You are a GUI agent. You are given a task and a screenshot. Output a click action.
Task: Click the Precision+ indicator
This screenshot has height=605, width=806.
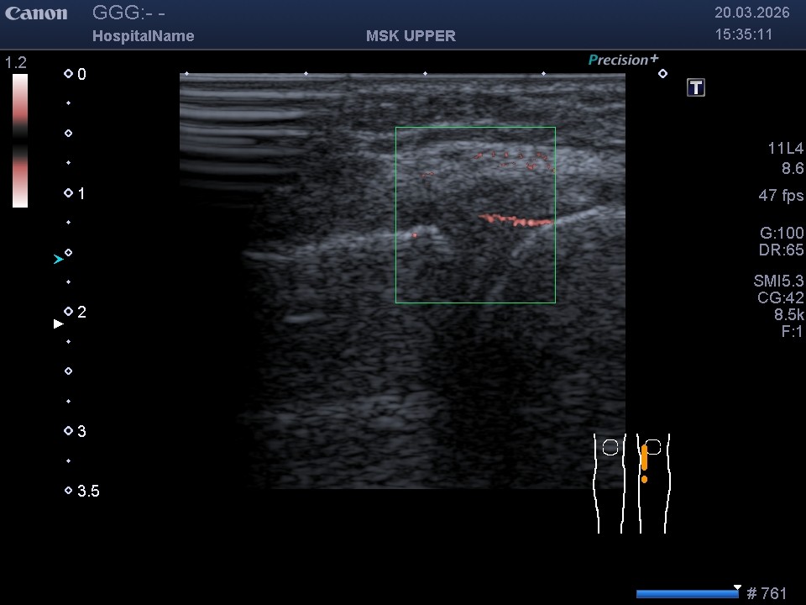point(623,60)
